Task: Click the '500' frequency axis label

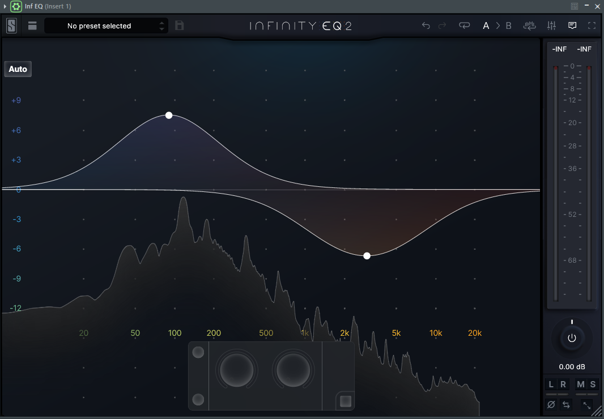Action: (x=266, y=333)
